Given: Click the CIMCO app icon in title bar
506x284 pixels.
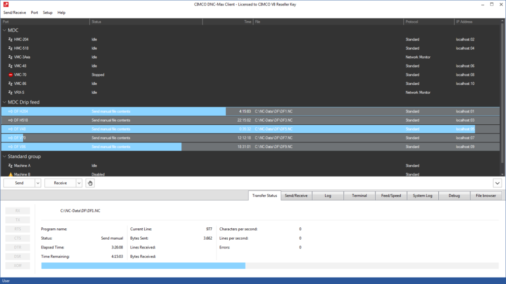Looking at the screenshot, I should 6,4.
